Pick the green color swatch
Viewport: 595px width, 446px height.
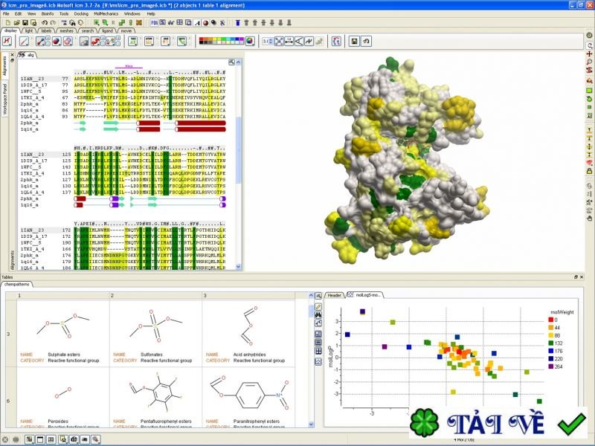point(224,39)
